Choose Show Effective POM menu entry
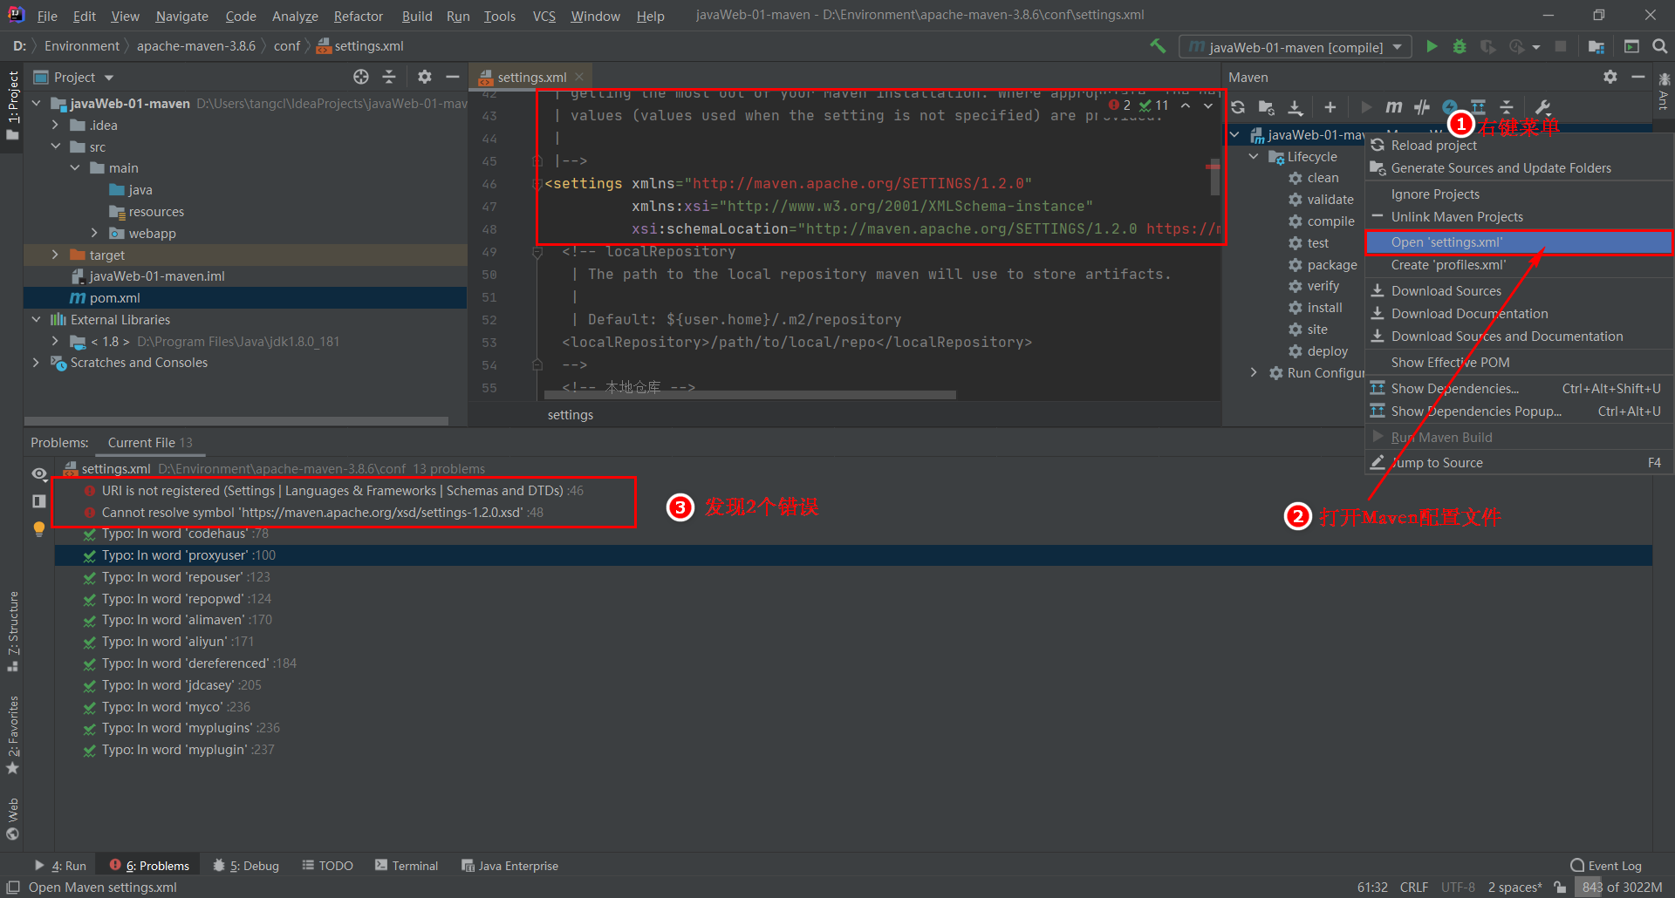Image resolution: width=1675 pixels, height=898 pixels. [x=1518, y=362]
